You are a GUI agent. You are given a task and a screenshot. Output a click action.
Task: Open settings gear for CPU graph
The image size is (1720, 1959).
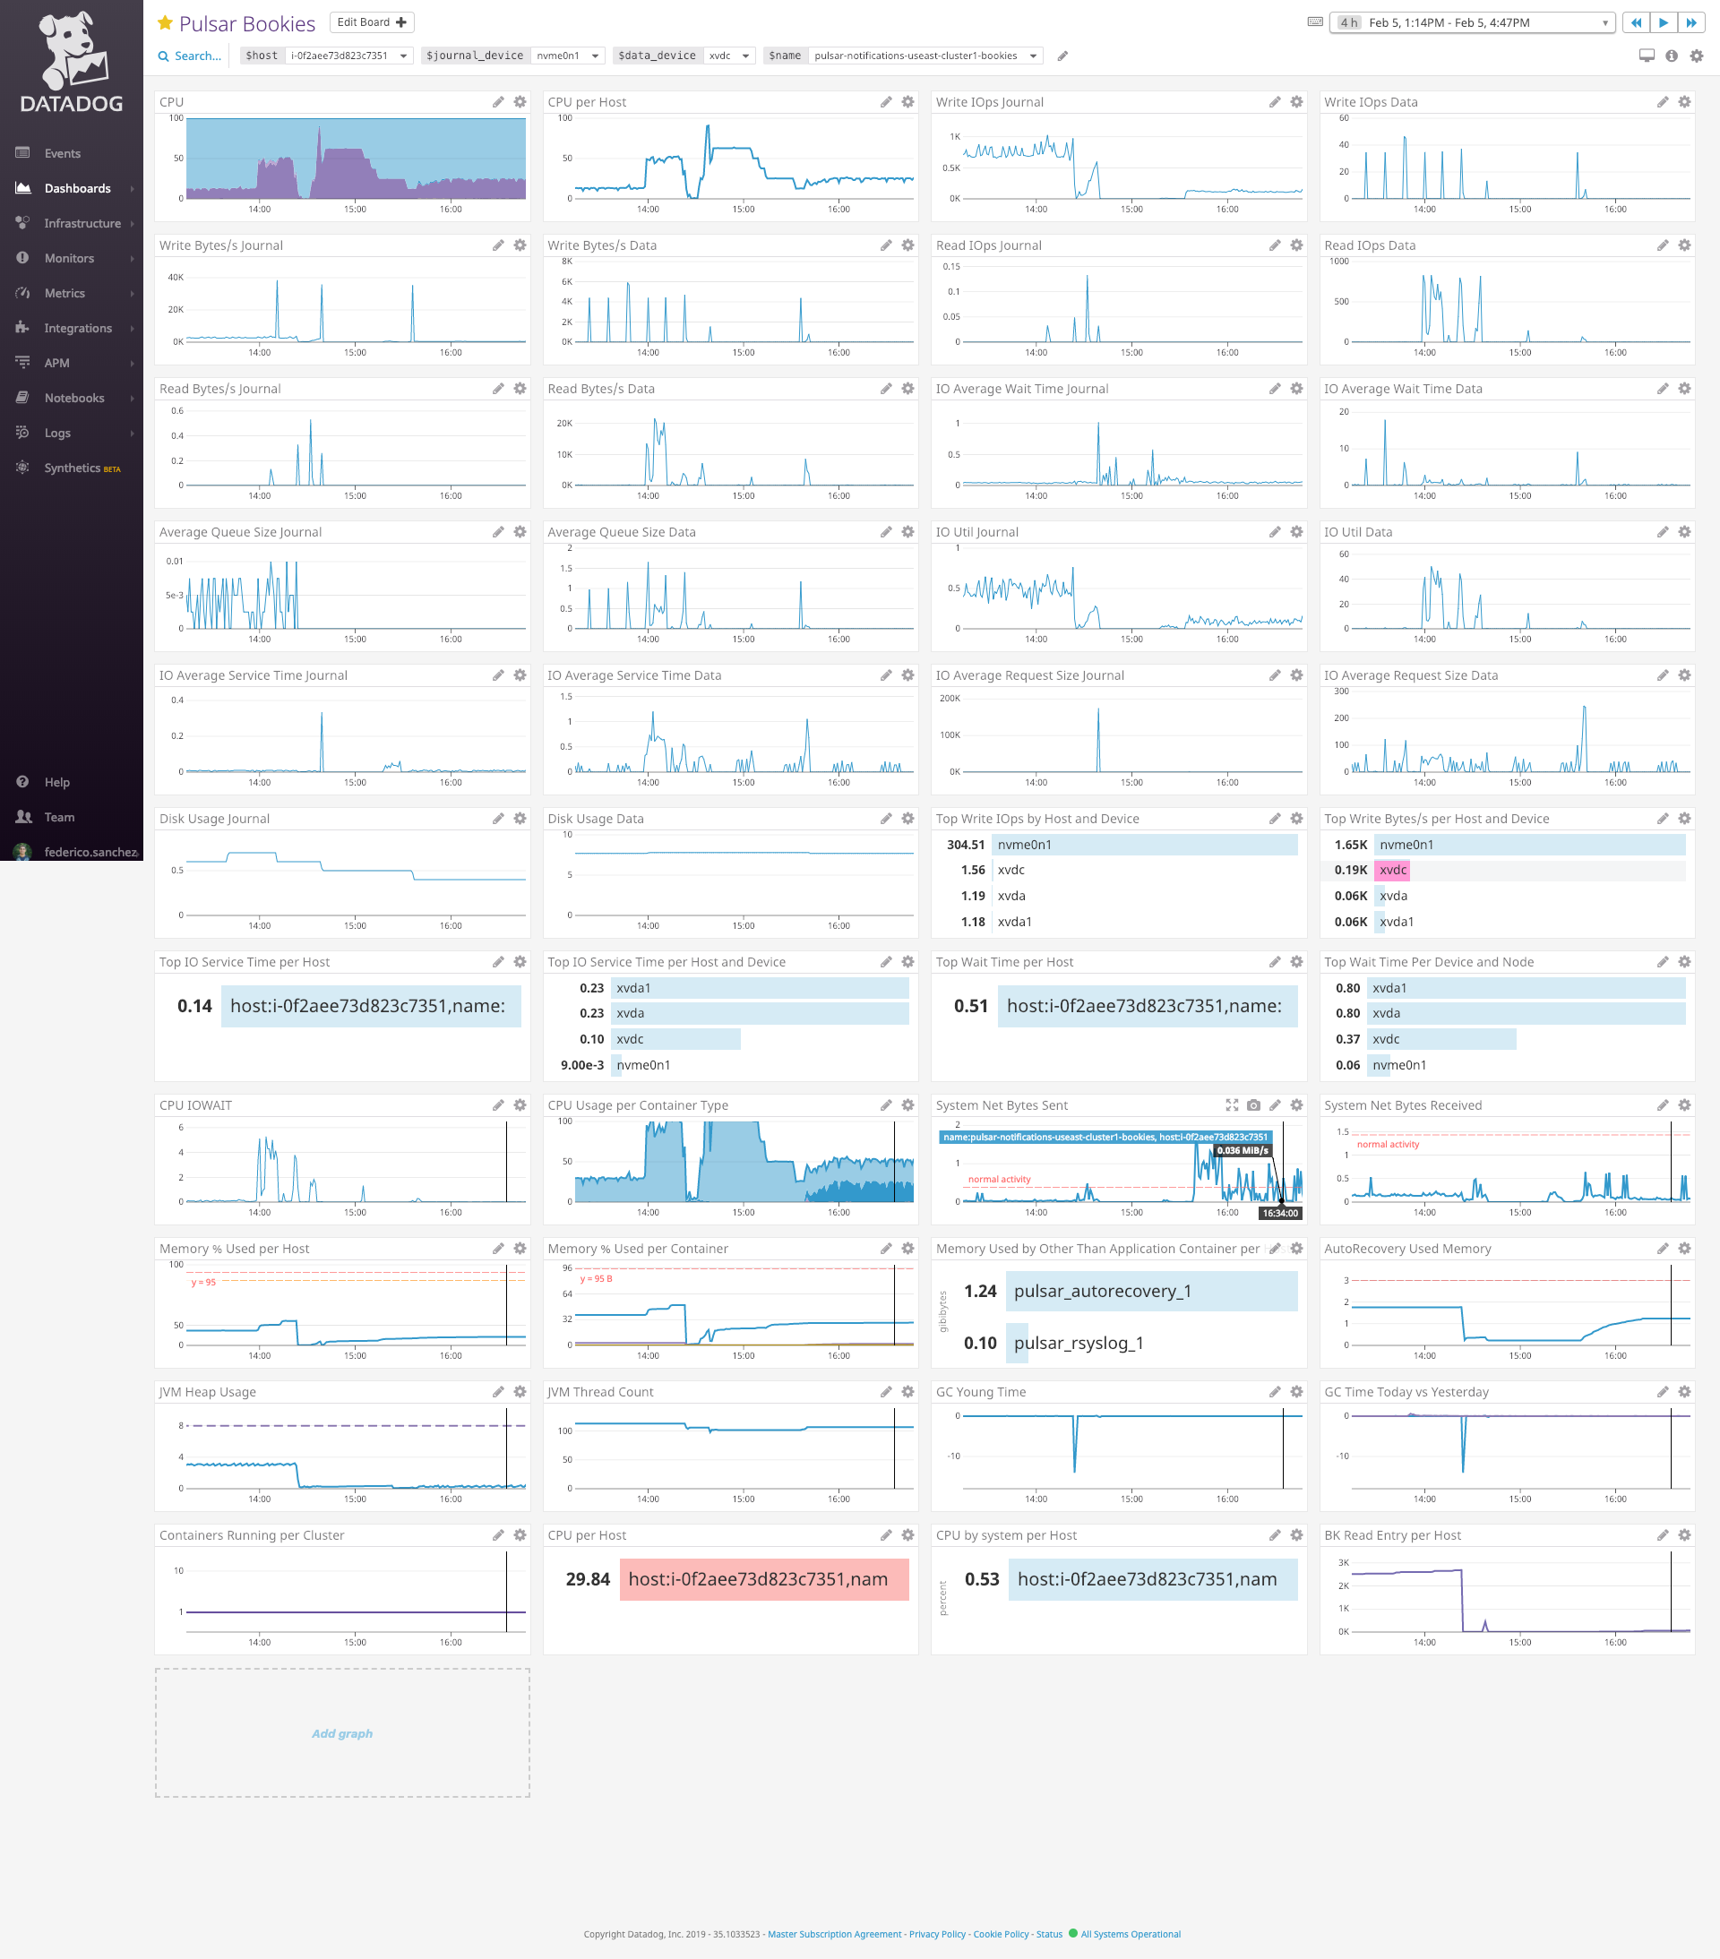520,101
